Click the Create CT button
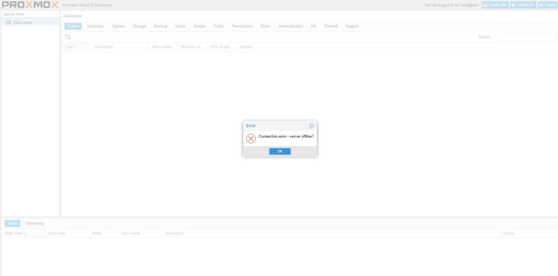Image resolution: width=558 pixels, height=276 pixels. click(523, 5)
